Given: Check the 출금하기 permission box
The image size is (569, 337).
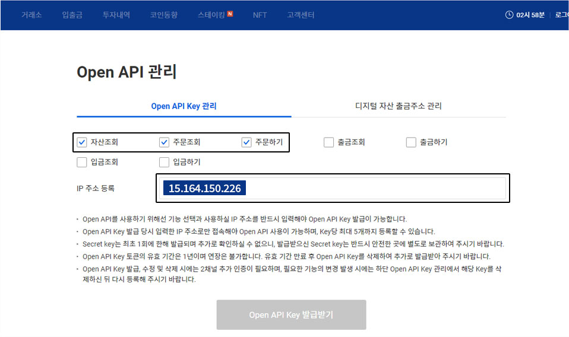Looking at the screenshot, I should click(411, 142).
